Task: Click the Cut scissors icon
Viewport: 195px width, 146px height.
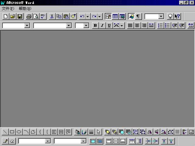Action: pos(52,16)
